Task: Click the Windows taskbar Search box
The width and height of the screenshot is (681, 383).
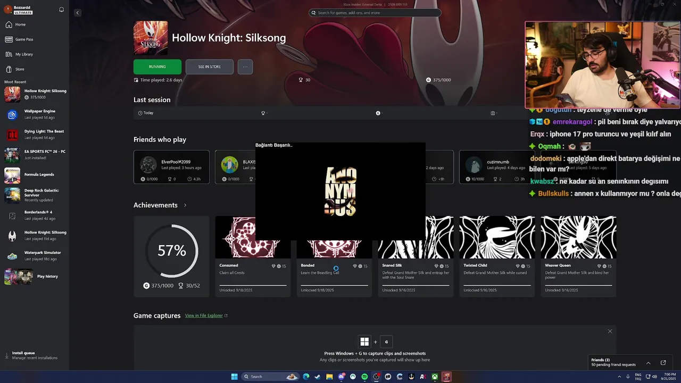Action: (x=270, y=377)
